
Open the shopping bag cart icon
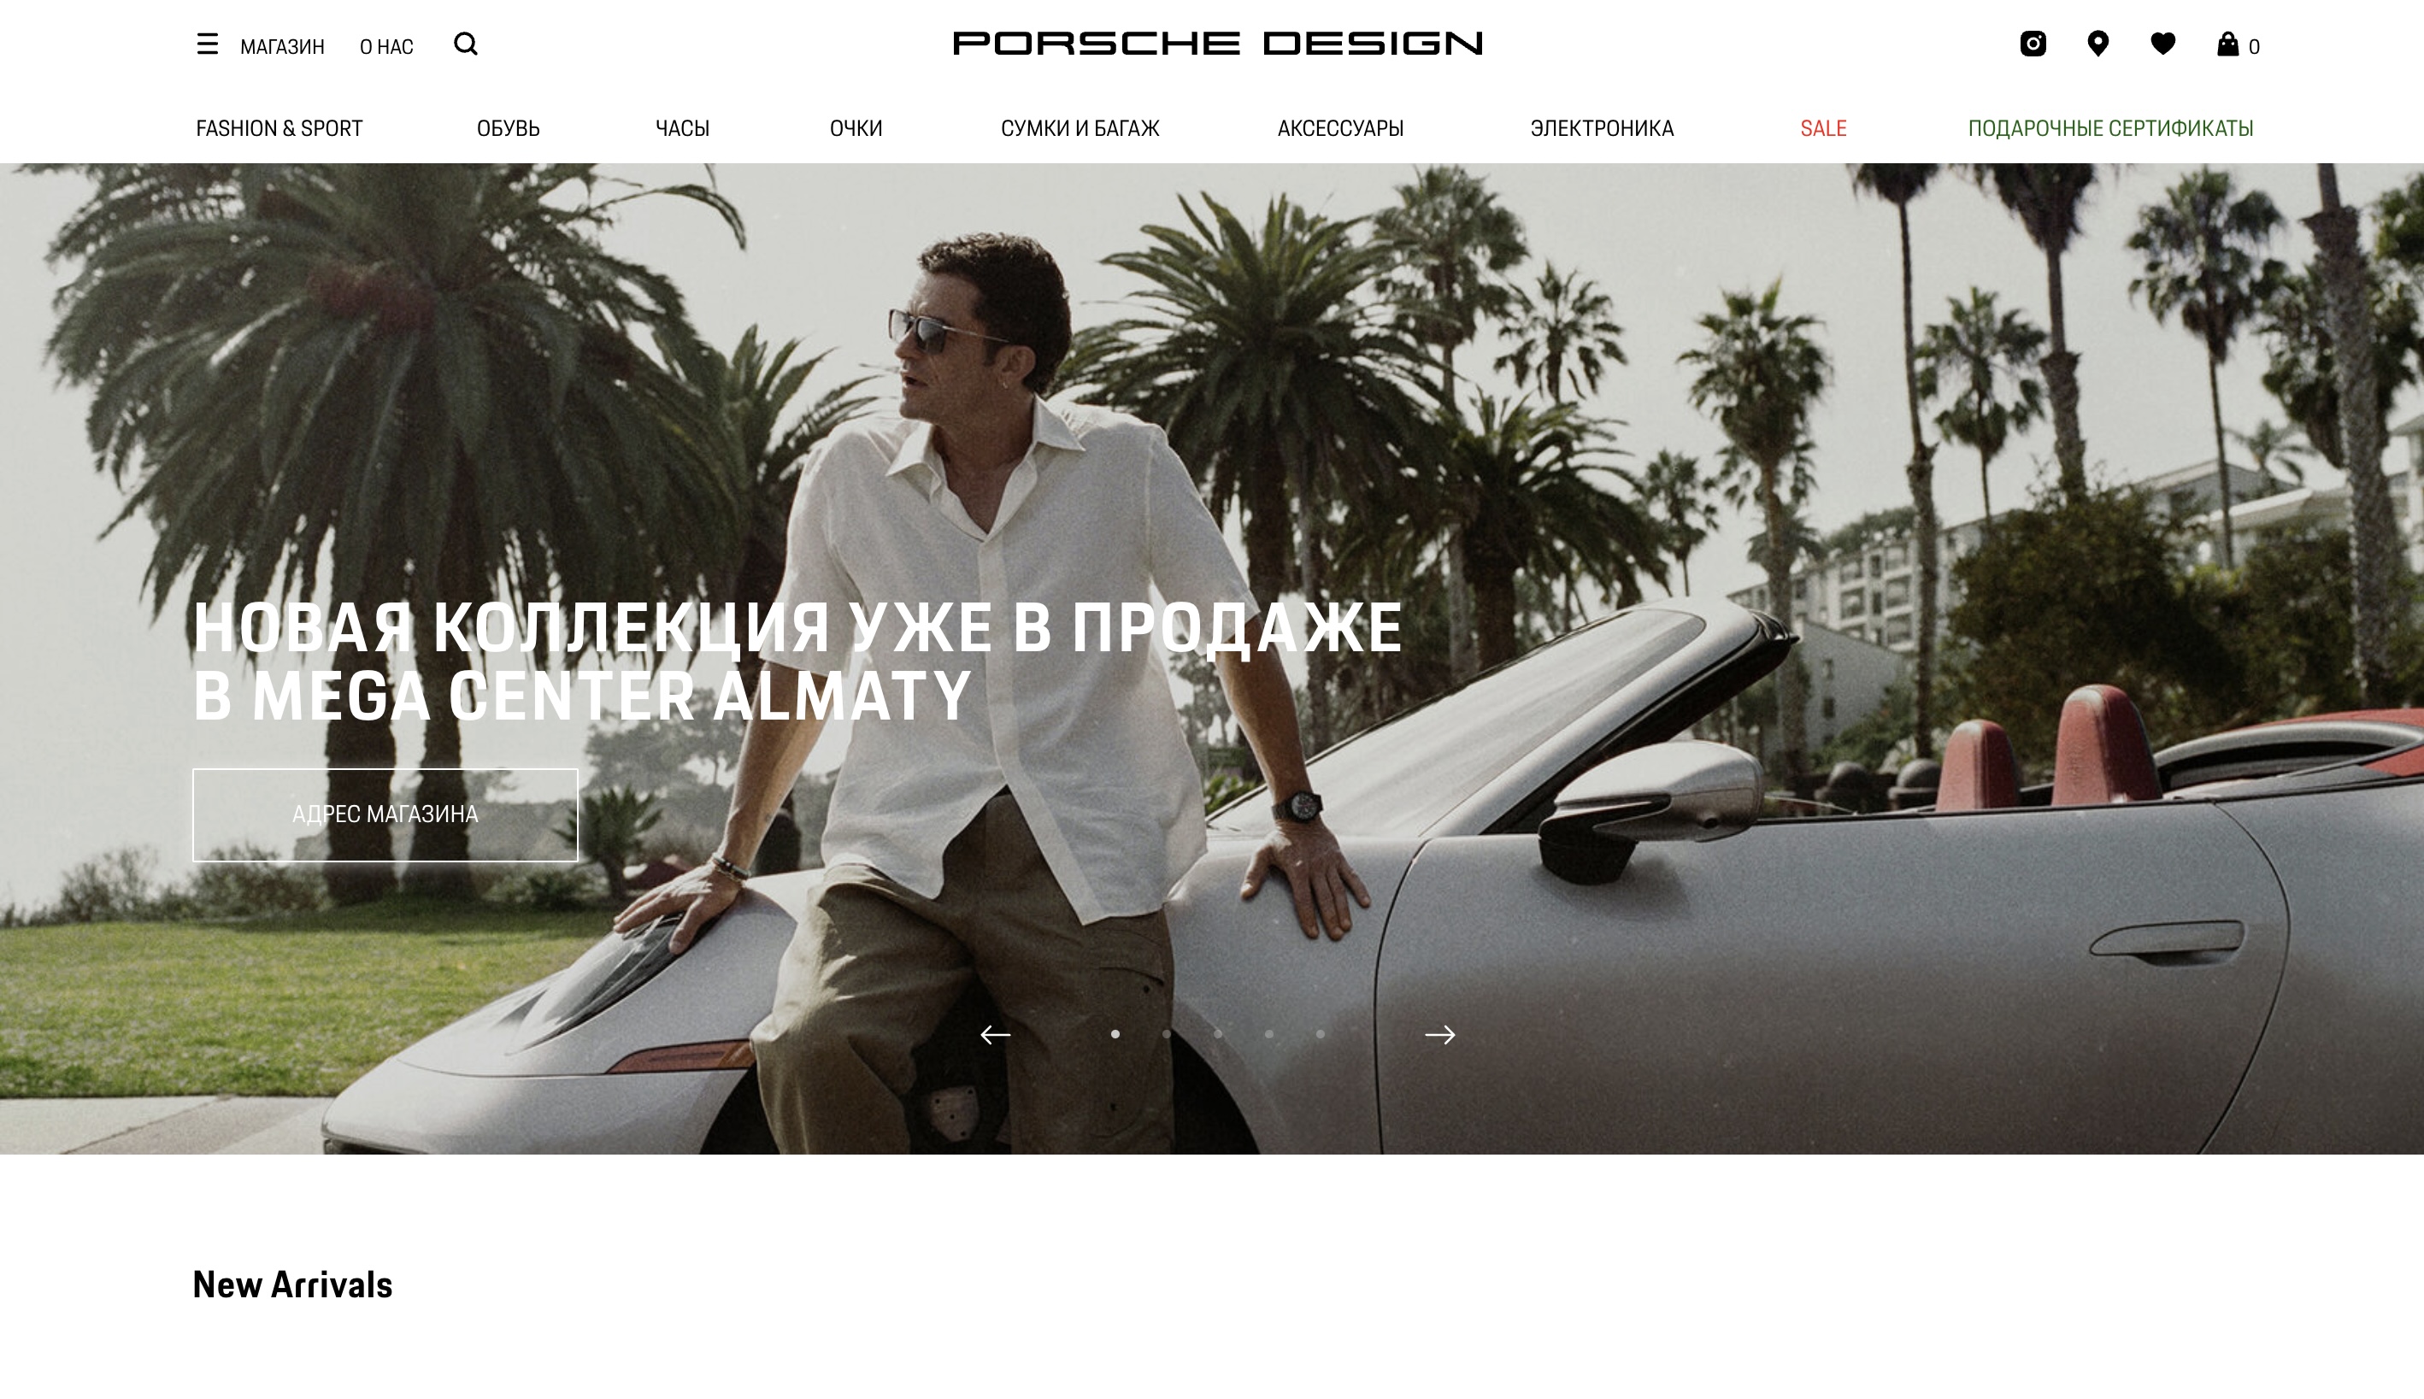2228,44
